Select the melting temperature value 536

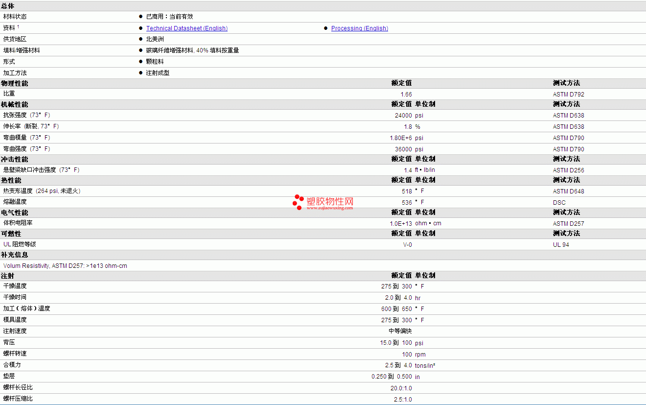(x=407, y=202)
